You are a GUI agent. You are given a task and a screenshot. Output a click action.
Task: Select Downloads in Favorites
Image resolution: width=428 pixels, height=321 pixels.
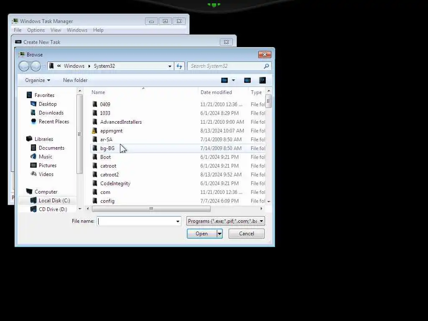pos(51,113)
